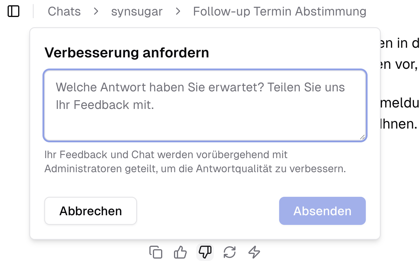
Task: Click the sidebar panel icon top left
Action: click(x=13, y=11)
